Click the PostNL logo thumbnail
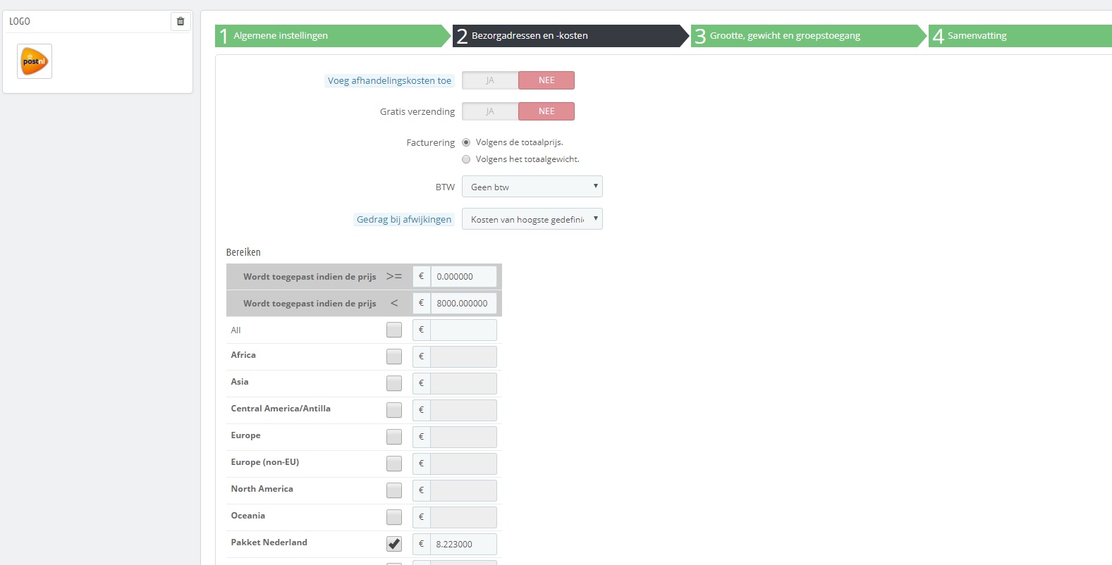1112x565 pixels. click(x=35, y=61)
